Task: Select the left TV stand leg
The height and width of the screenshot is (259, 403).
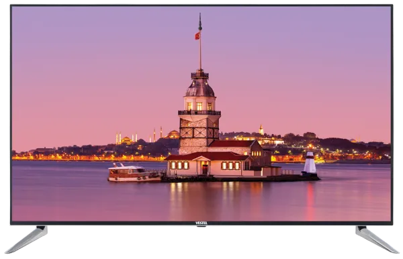Action: (x=27, y=240)
